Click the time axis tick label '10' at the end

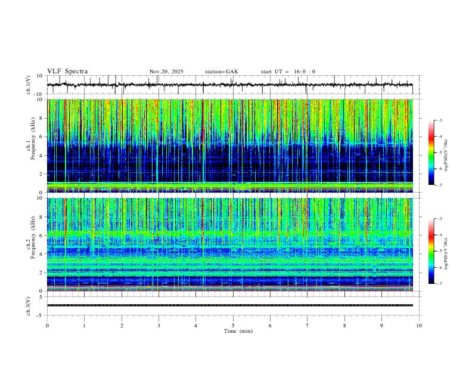pos(419,326)
